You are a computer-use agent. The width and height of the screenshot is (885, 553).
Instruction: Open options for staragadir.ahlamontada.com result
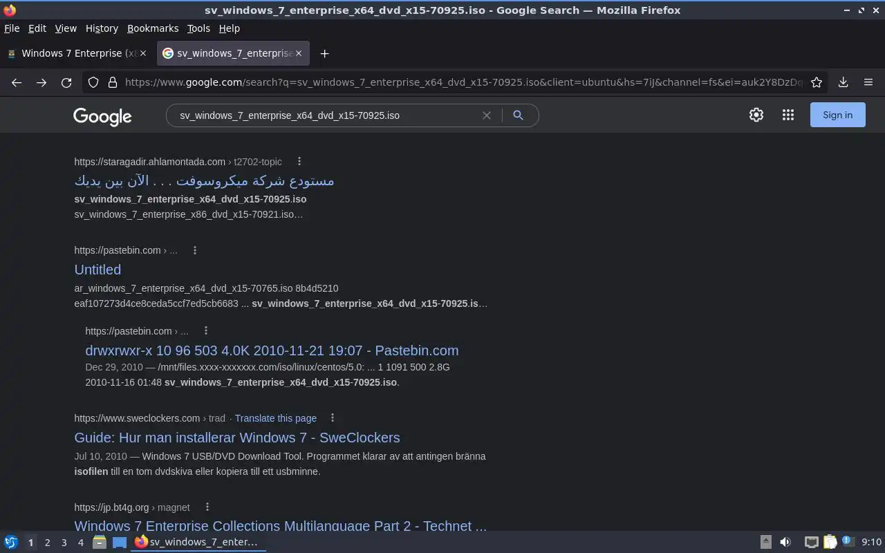click(x=299, y=161)
